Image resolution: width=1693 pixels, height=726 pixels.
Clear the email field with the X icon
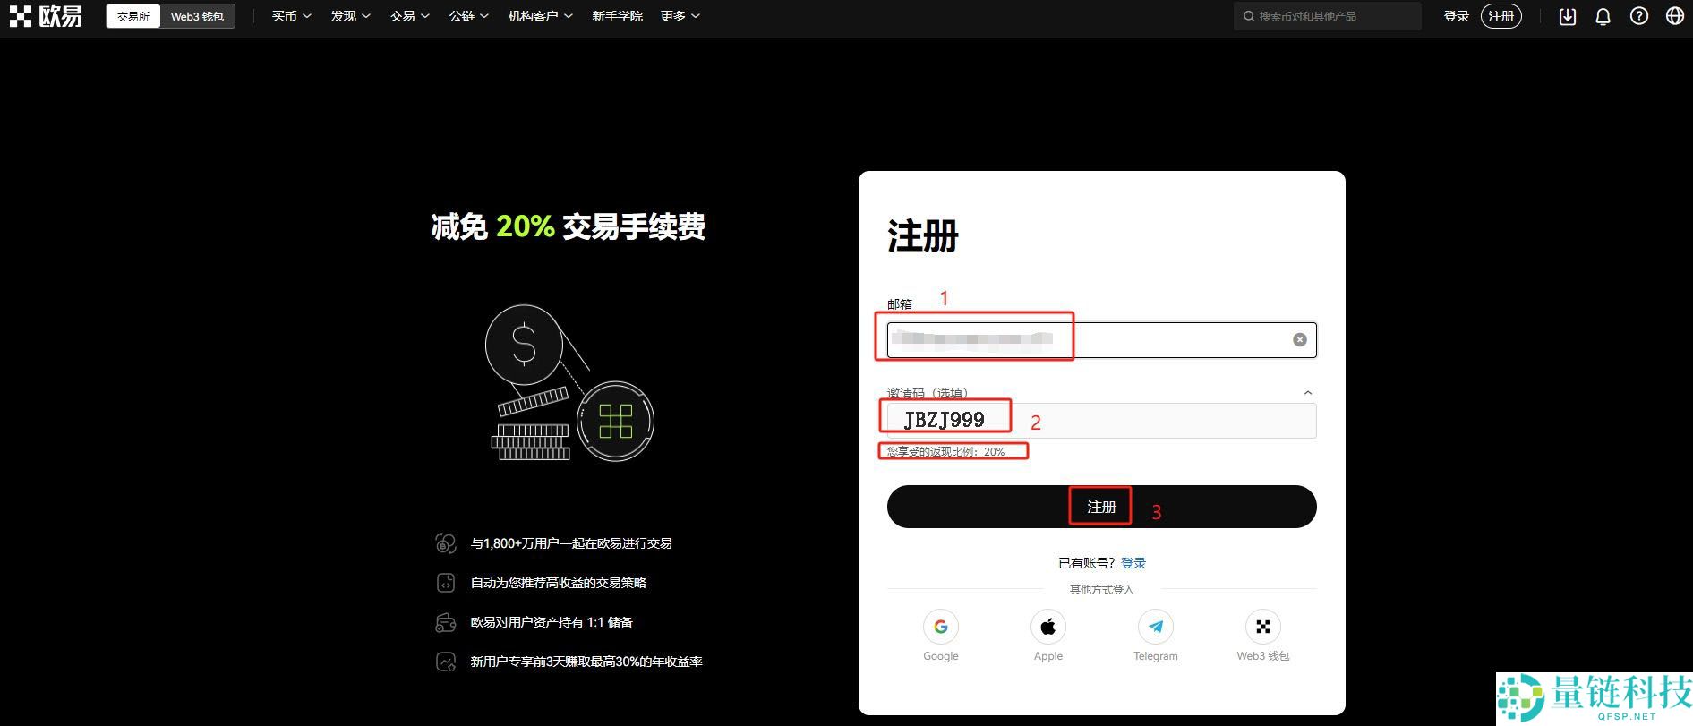pyautogui.click(x=1300, y=340)
